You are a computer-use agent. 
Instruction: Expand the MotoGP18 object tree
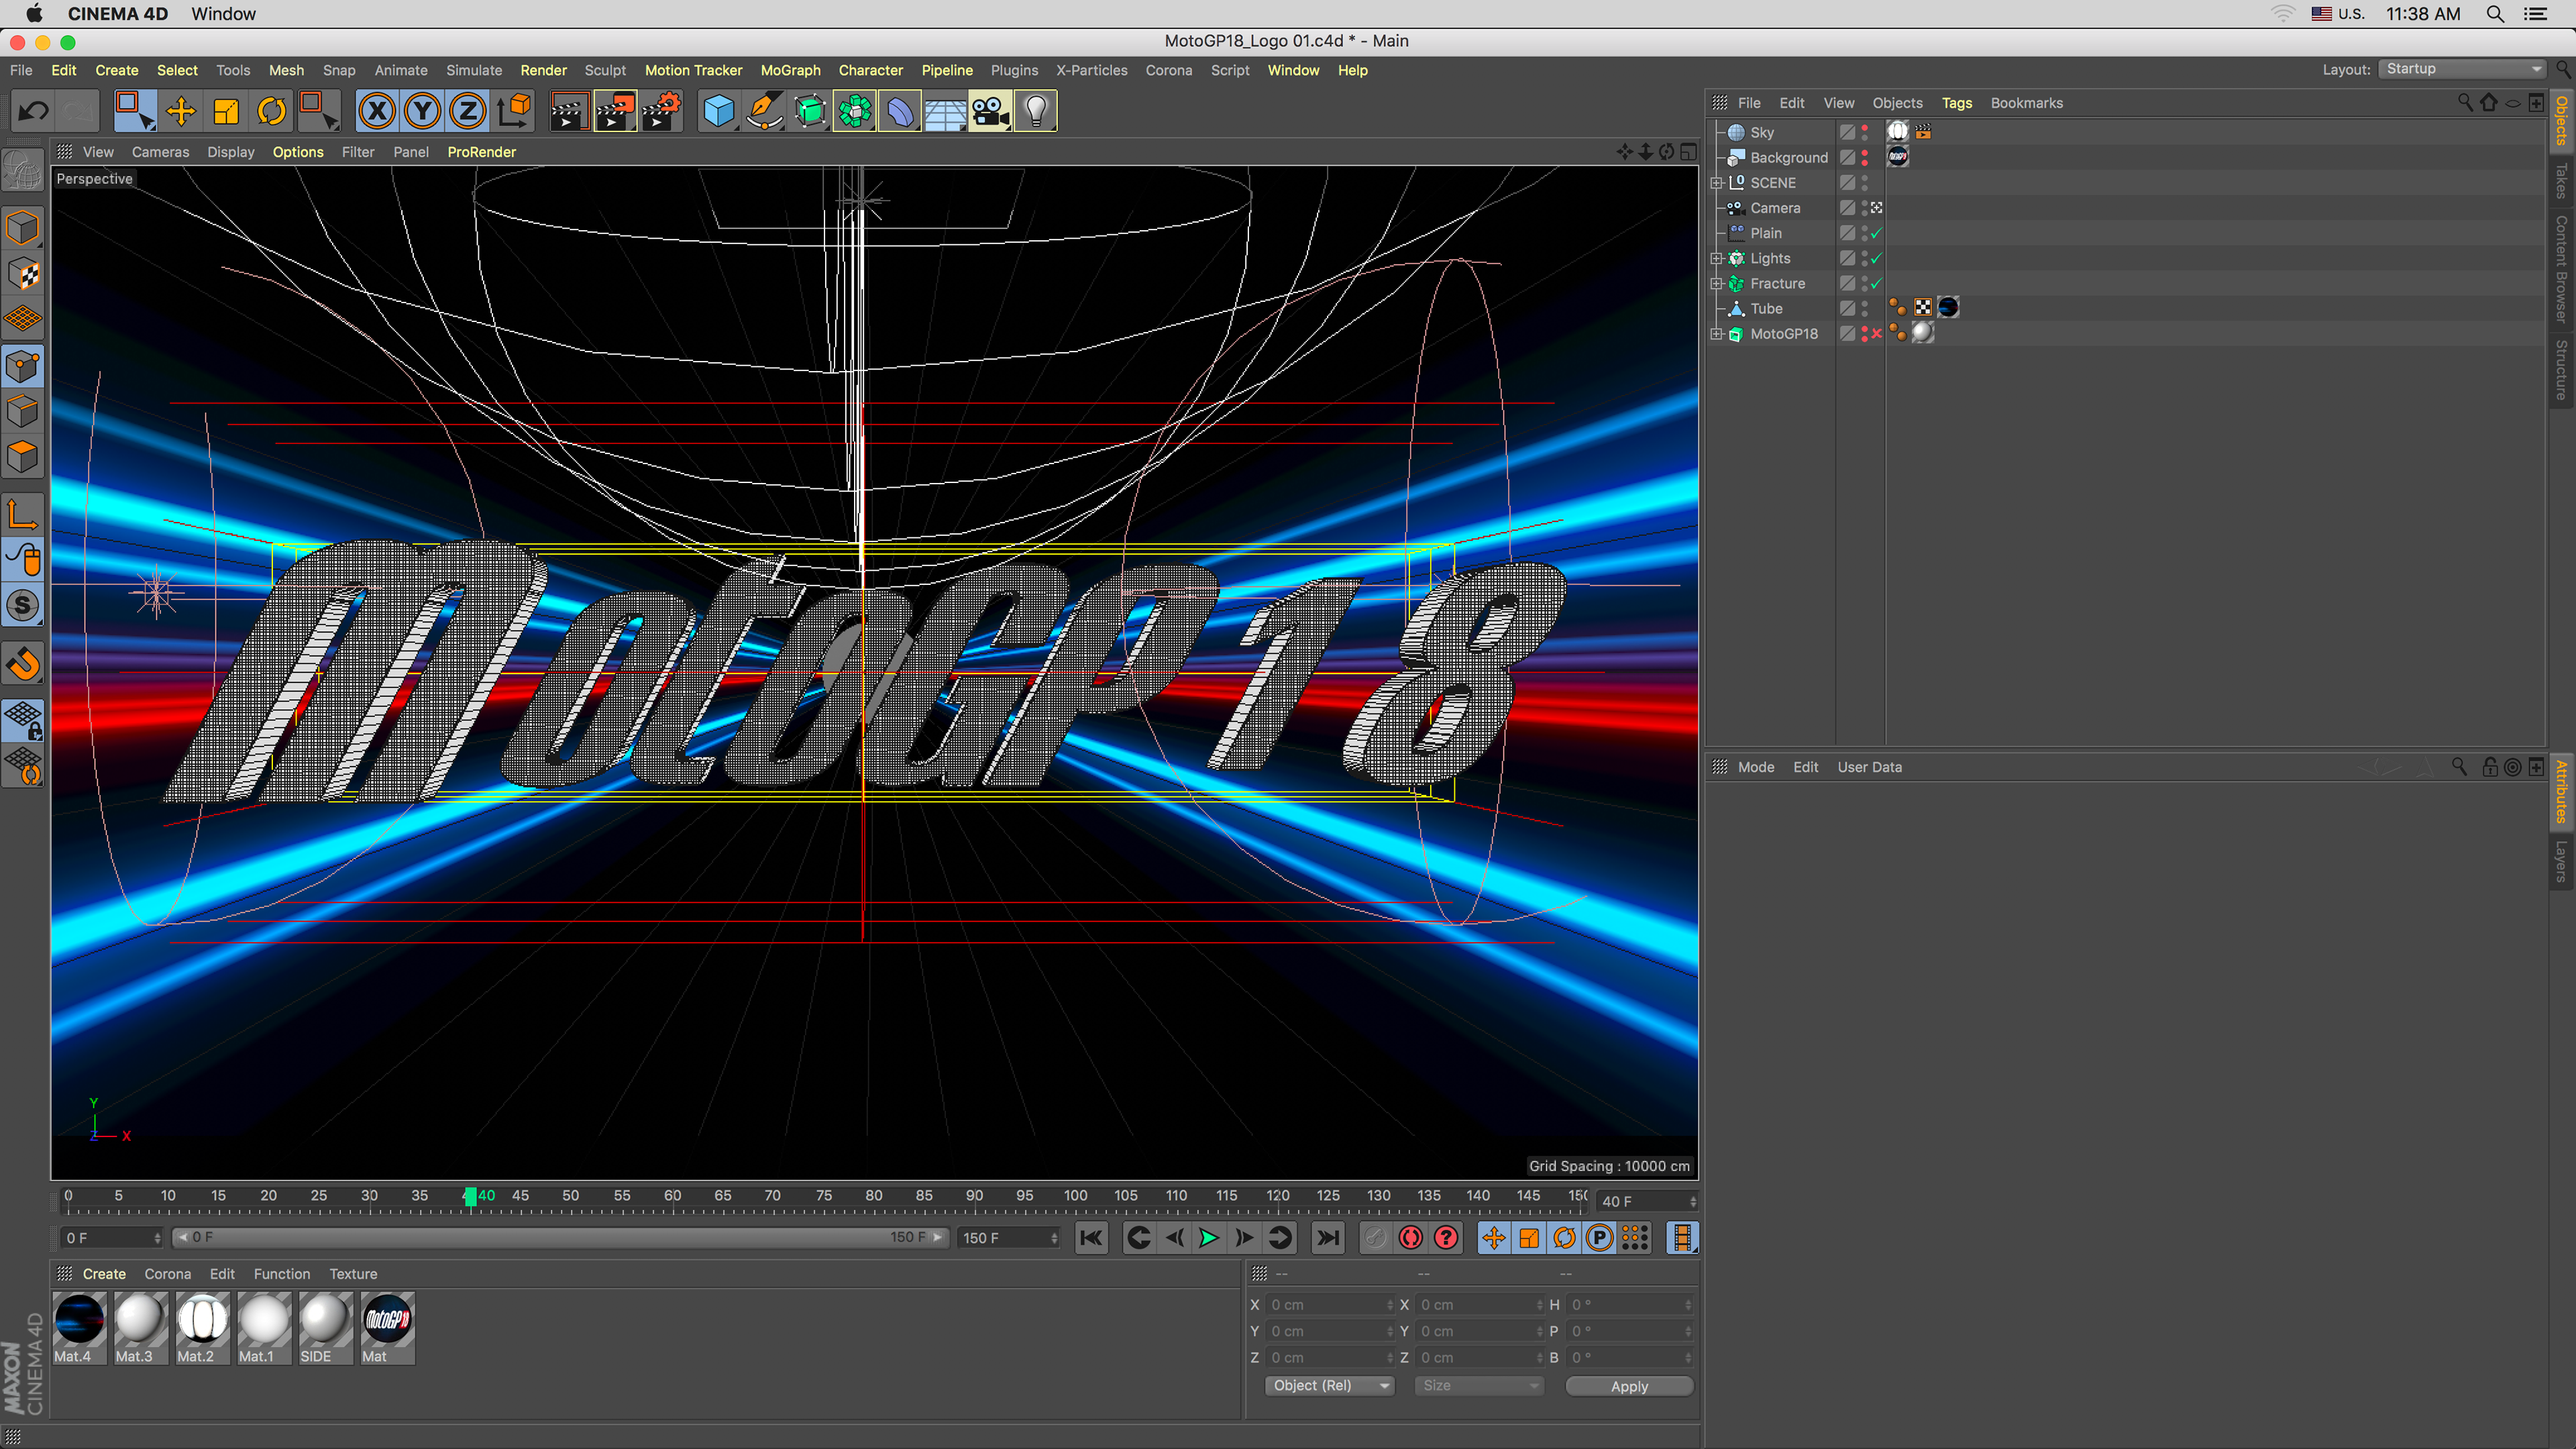pos(1717,334)
